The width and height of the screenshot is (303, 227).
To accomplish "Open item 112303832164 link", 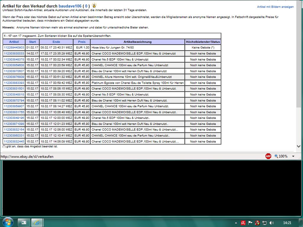I will coord(14,129).
